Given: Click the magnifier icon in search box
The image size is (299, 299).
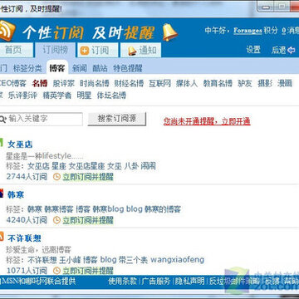Looking at the screenshot, I should [2, 120].
